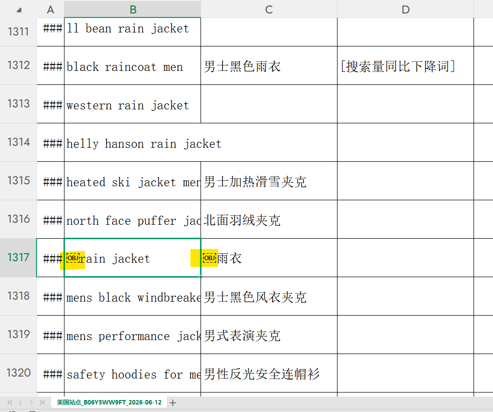
Task: Click empty cell D1315
Action: (405, 181)
